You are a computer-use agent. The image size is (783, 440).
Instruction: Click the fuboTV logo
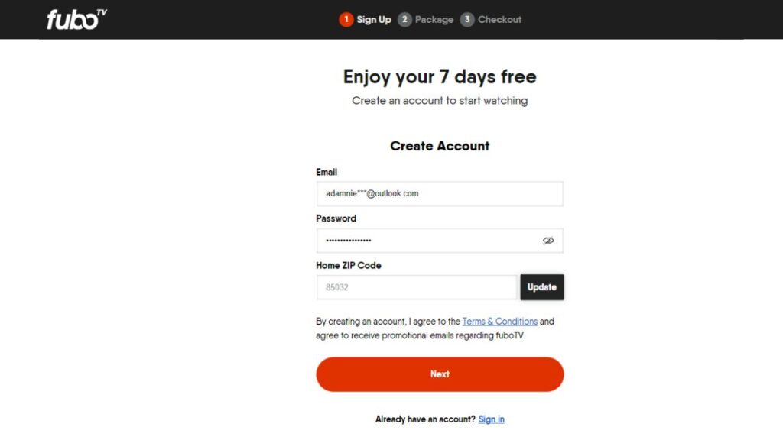click(x=76, y=19)
